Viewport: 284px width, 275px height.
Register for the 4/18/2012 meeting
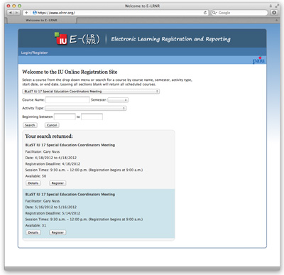58,183
